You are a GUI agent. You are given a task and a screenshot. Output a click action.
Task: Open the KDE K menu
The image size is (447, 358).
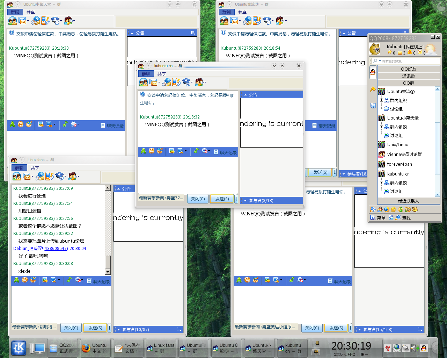point(19,348)
